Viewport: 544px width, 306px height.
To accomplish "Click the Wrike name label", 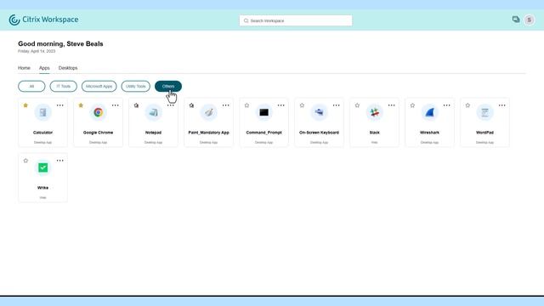I will (x=43, y=188).
